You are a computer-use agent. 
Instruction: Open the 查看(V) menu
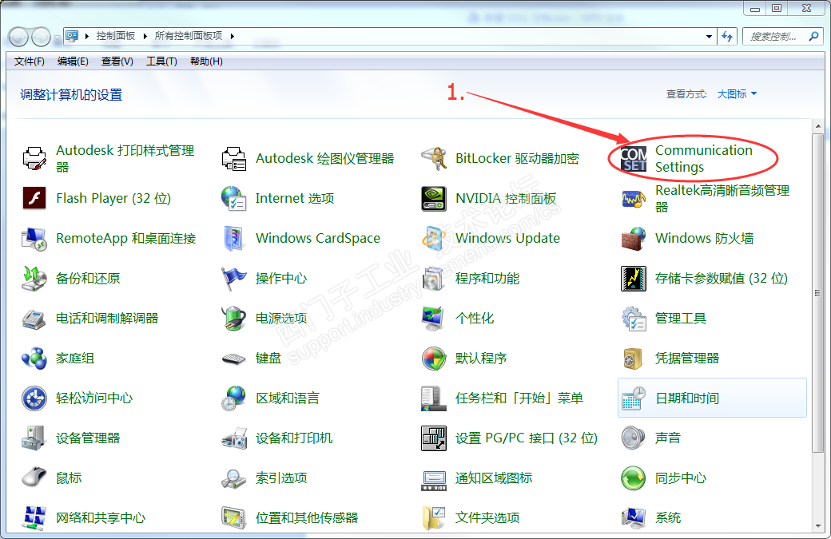pyautogui.click(x=117, y=61)
